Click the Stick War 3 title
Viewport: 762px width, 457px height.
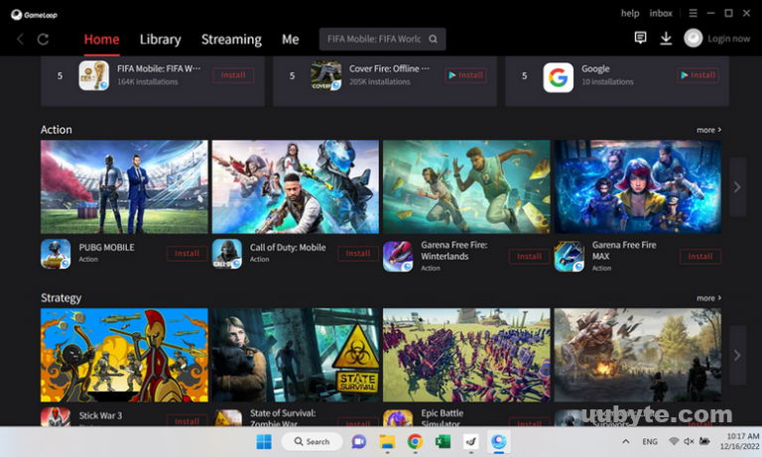[100, 415]
